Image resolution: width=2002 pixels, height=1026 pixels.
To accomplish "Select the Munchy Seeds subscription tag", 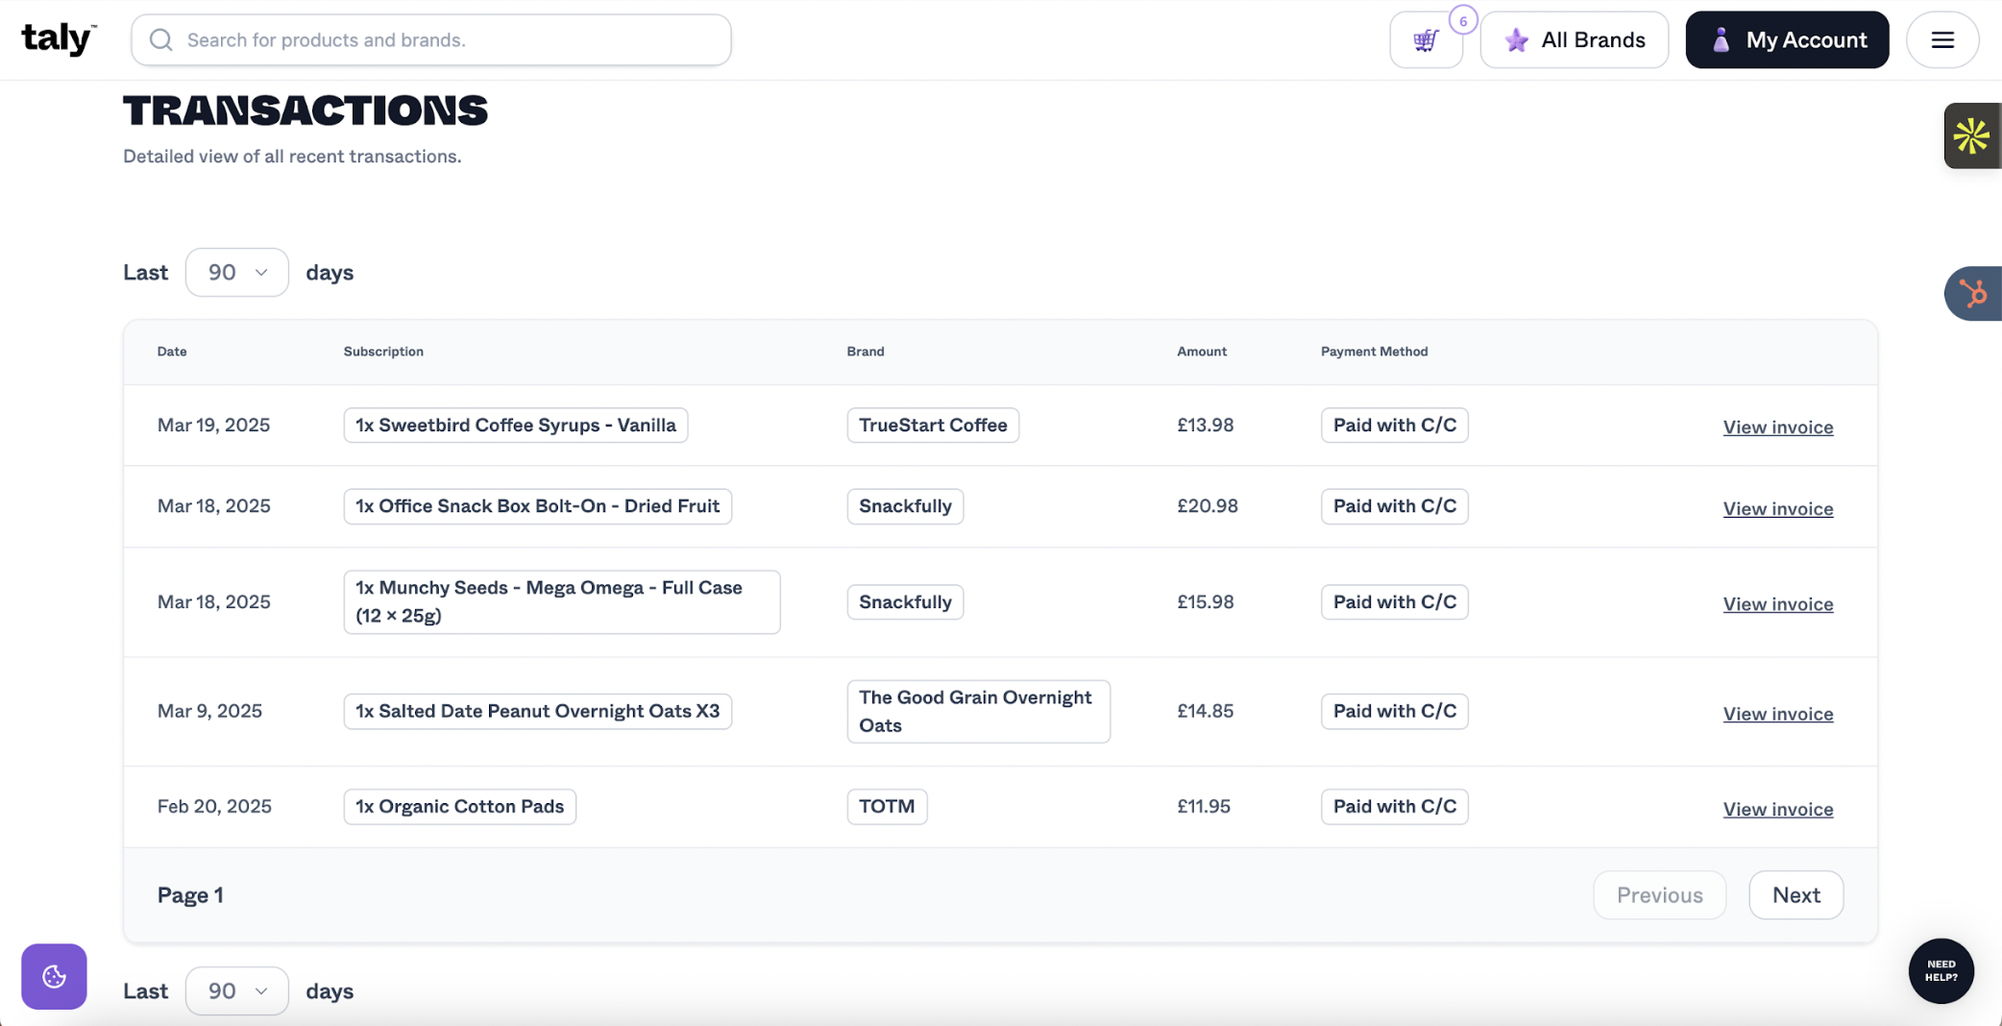I will point(561,601).
